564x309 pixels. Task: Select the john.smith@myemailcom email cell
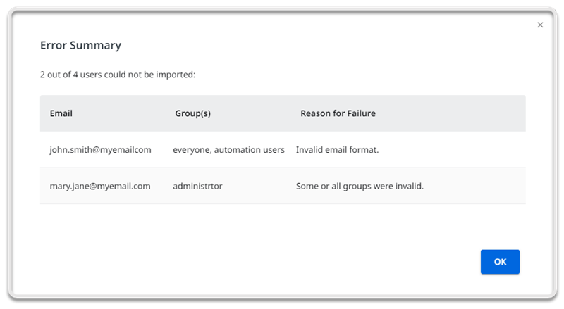tap(100, 150)
